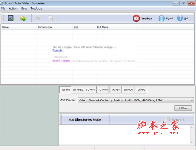Open the Help menu
The image size is (196, 150).
point(24,8)
